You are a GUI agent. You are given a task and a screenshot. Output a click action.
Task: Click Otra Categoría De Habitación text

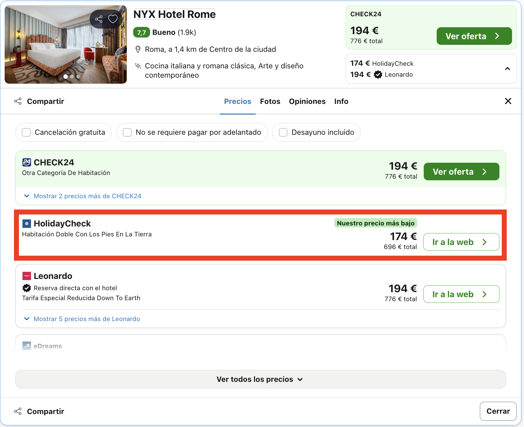pos(66,173)
